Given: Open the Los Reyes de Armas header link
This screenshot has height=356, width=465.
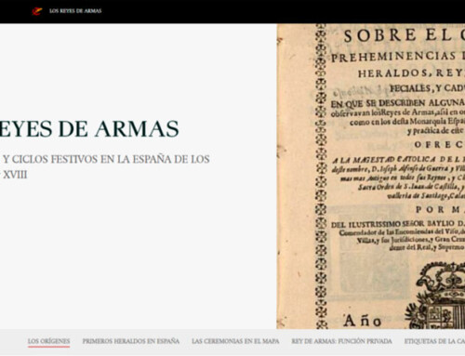Looking at the screenshot, I should point(75,11).
